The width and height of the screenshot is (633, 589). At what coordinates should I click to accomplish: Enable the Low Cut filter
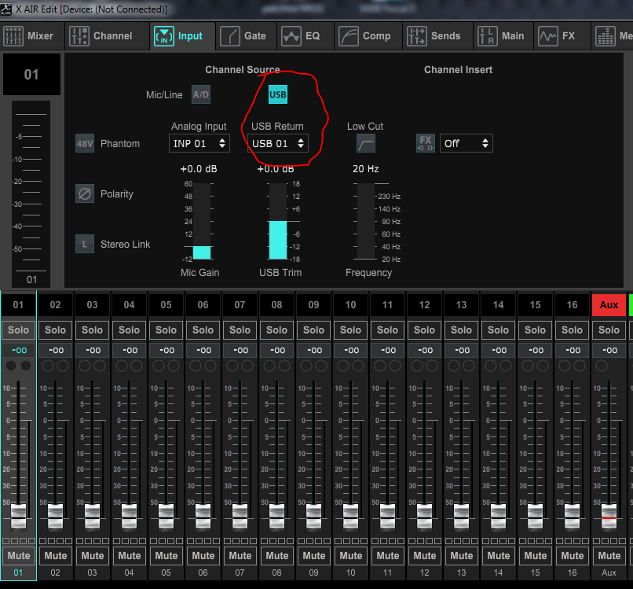tap(366, 143)
